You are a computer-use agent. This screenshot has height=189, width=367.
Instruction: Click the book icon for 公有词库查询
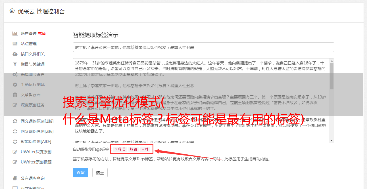[15, 178]
